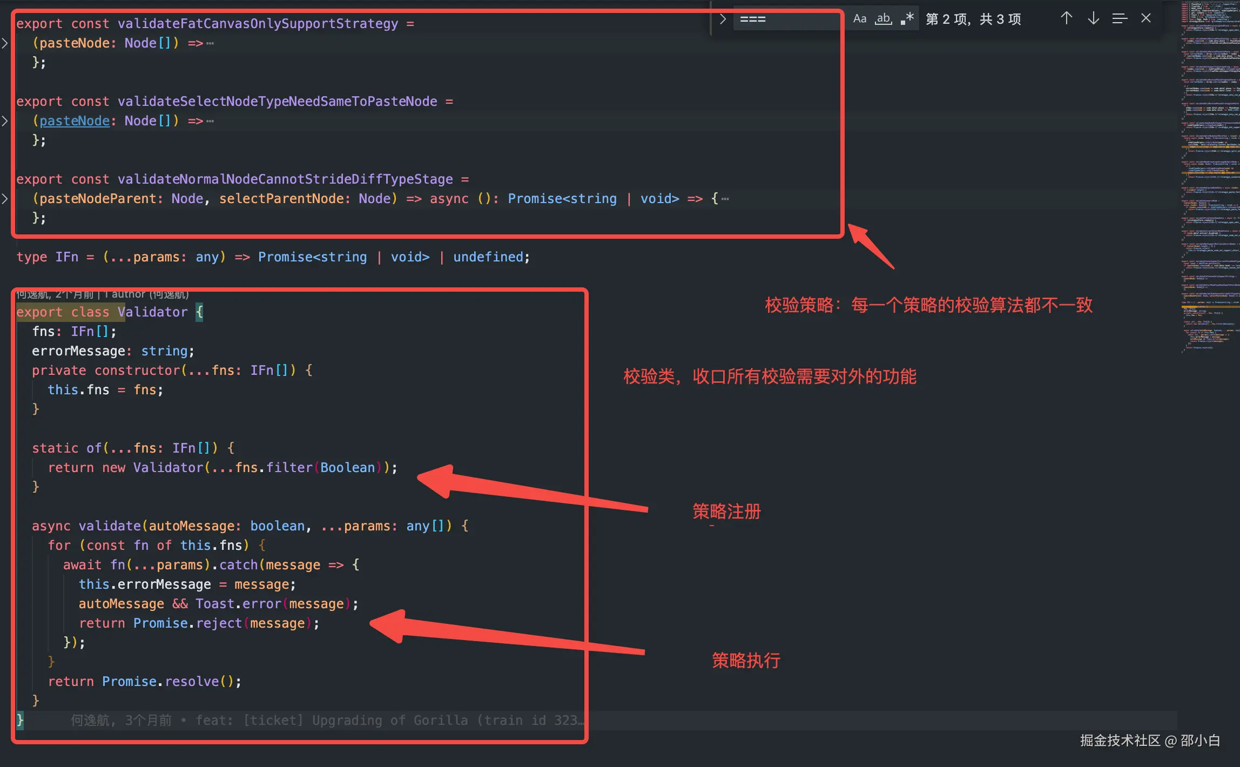
Task: Toggle Match Whole Word option
Action: [x=883, y=19]
